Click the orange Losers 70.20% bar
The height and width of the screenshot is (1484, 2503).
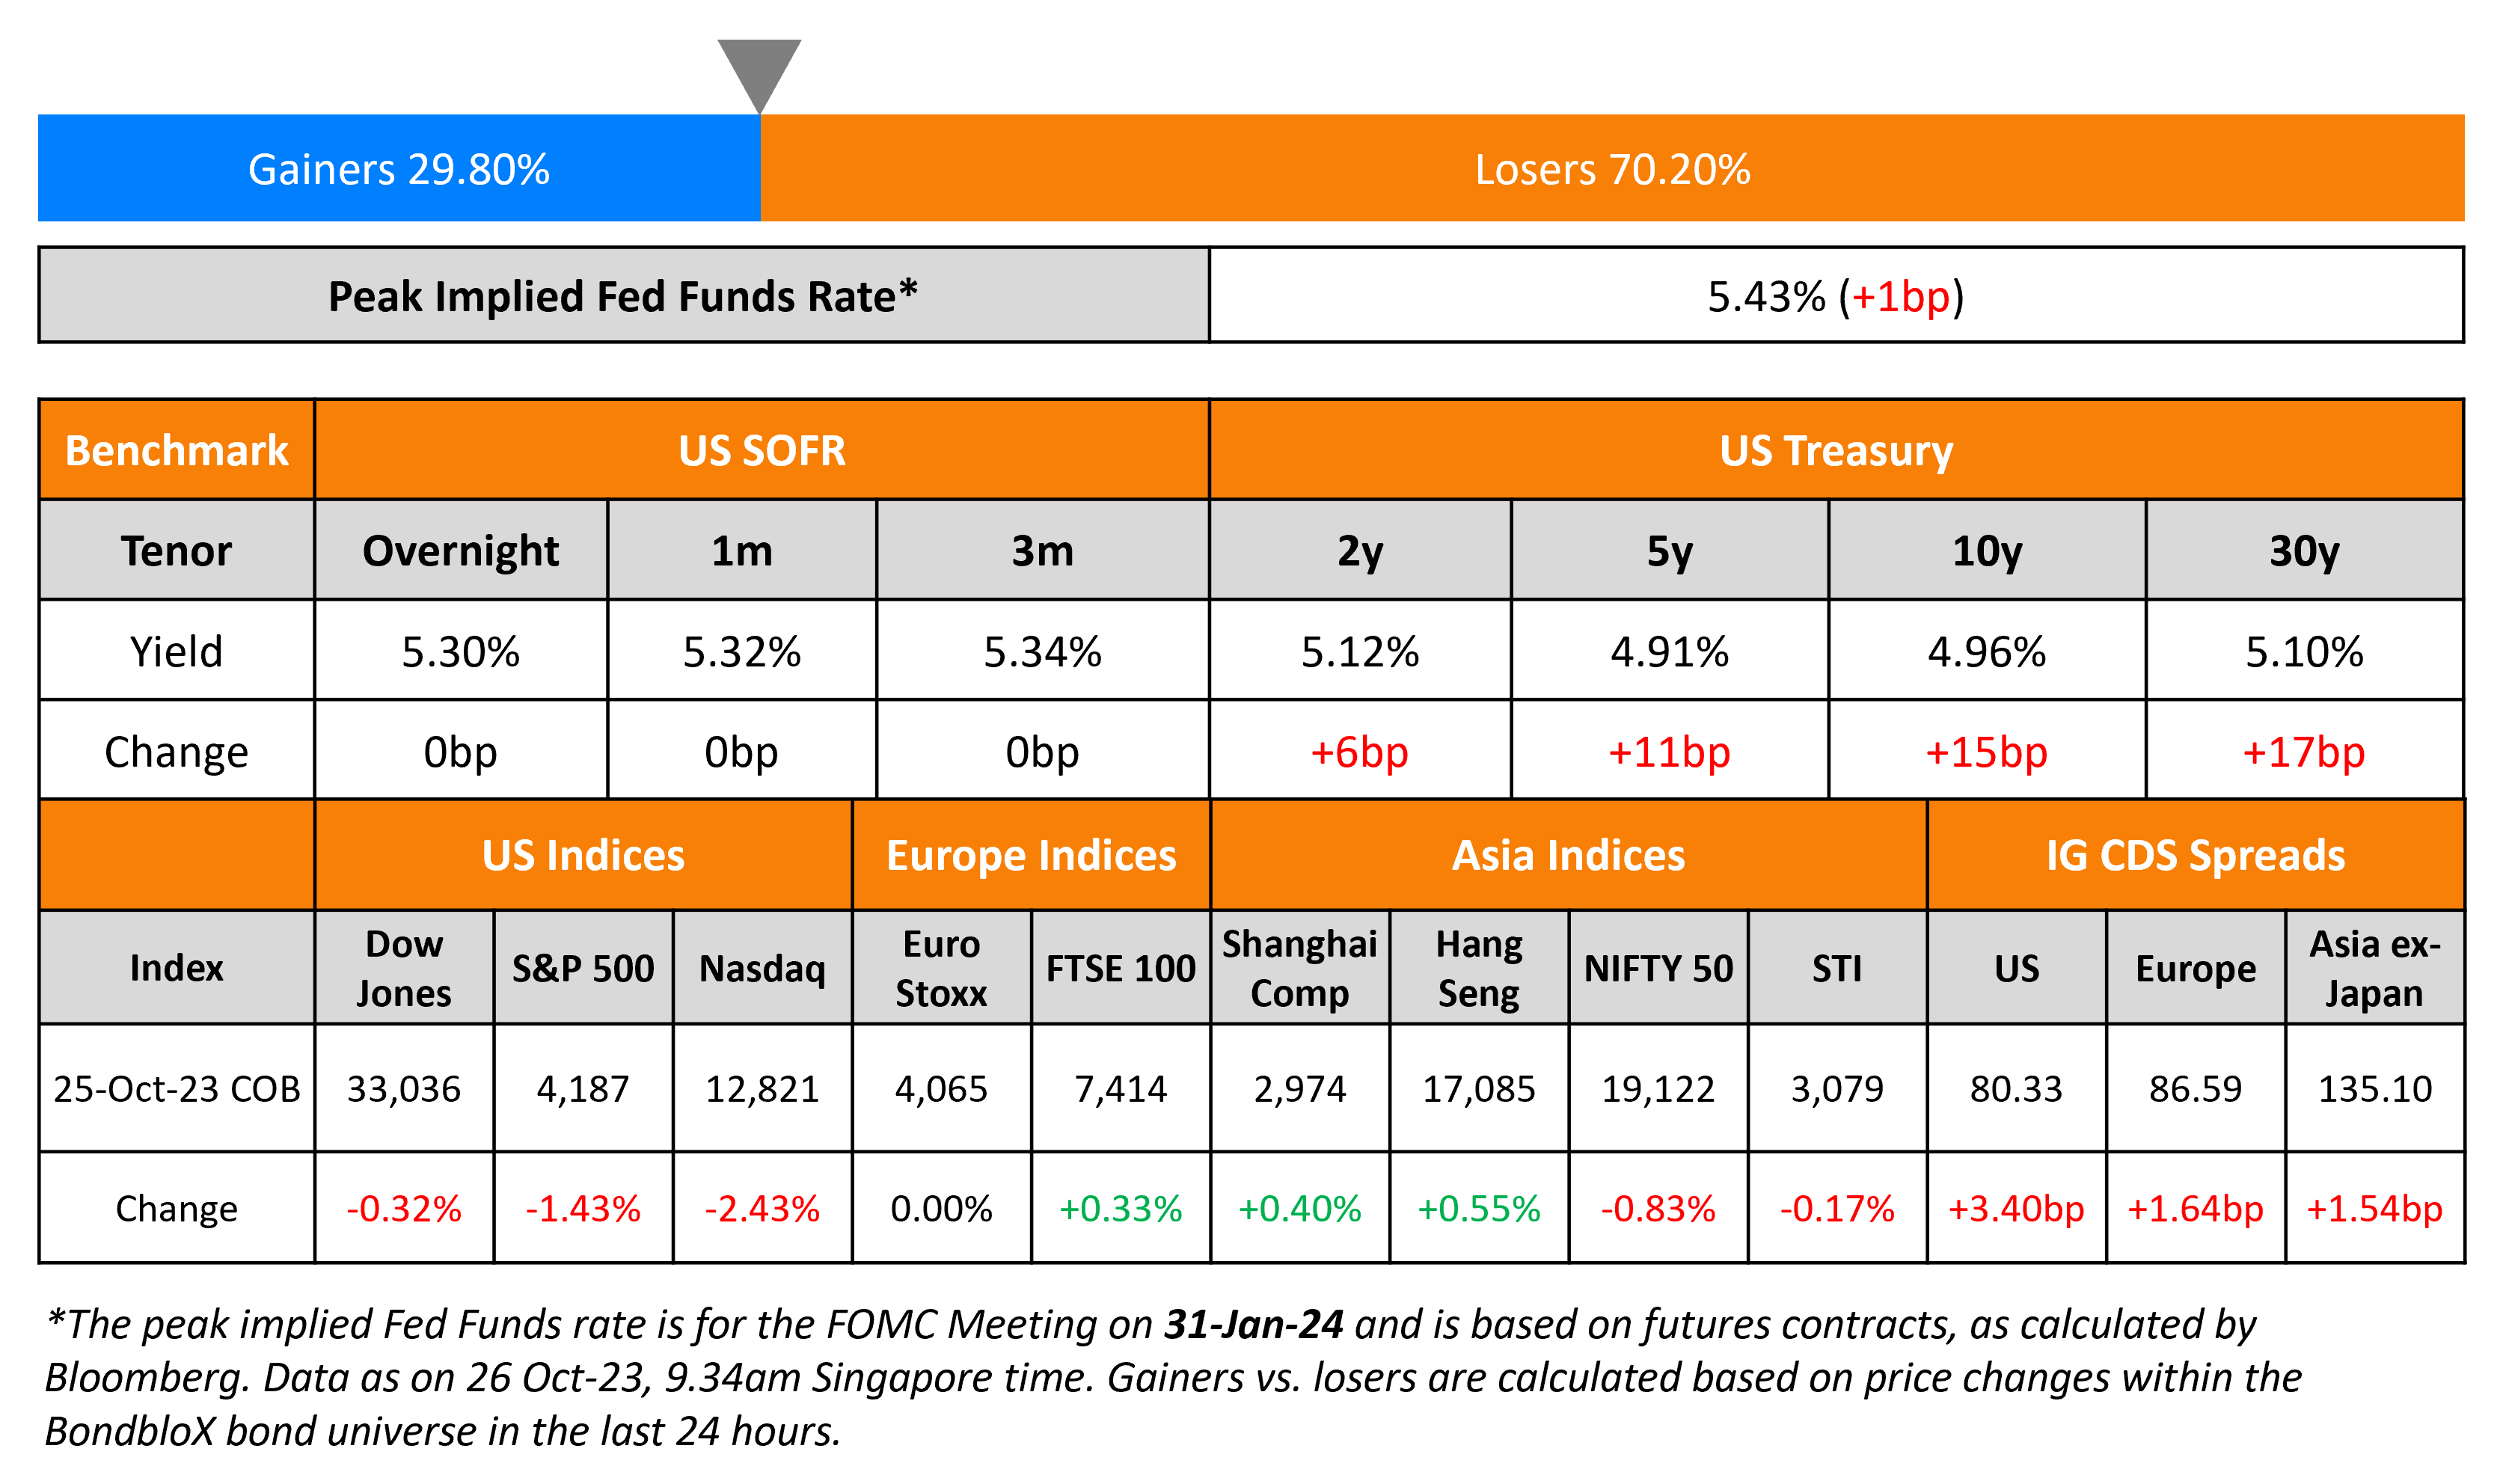coord(1612,168)
